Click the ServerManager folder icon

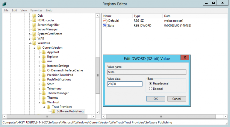[34, 30]
